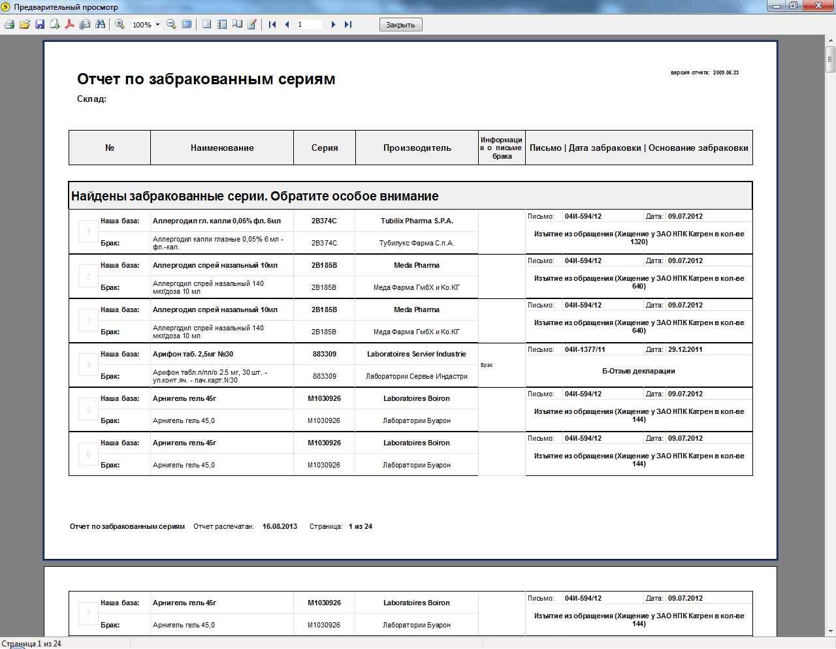Click 'Лаборатории Сервье Индастри' cell

click(417, 376)
